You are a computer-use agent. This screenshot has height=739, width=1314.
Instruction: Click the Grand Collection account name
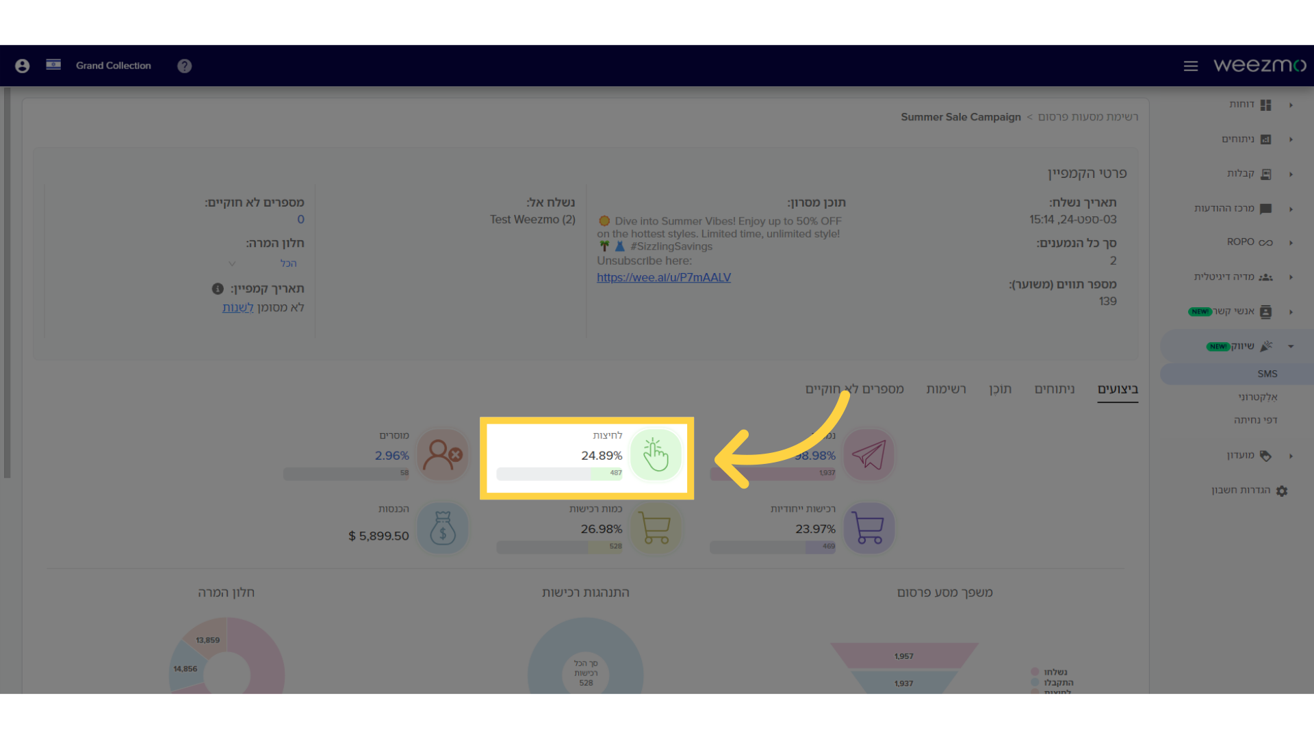pyautogui.click(x=114, y=66)
